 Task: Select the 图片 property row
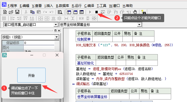28,48
